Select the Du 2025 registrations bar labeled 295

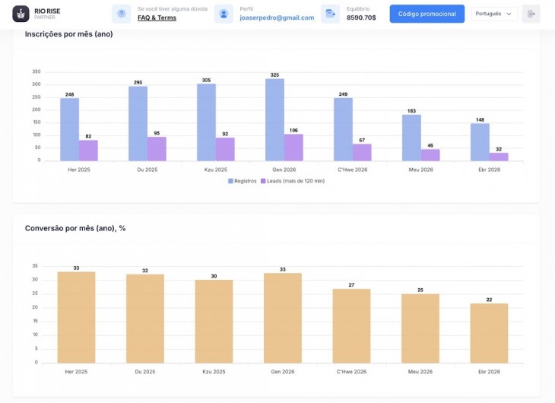point(138,124)
